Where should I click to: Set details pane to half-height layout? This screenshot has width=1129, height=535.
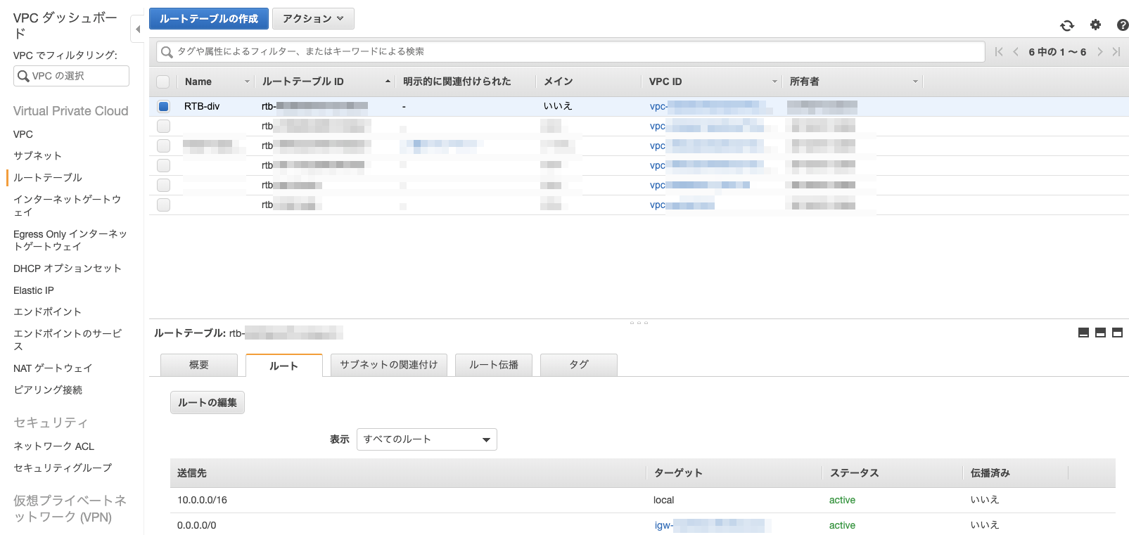click(x=1100, y=333)
